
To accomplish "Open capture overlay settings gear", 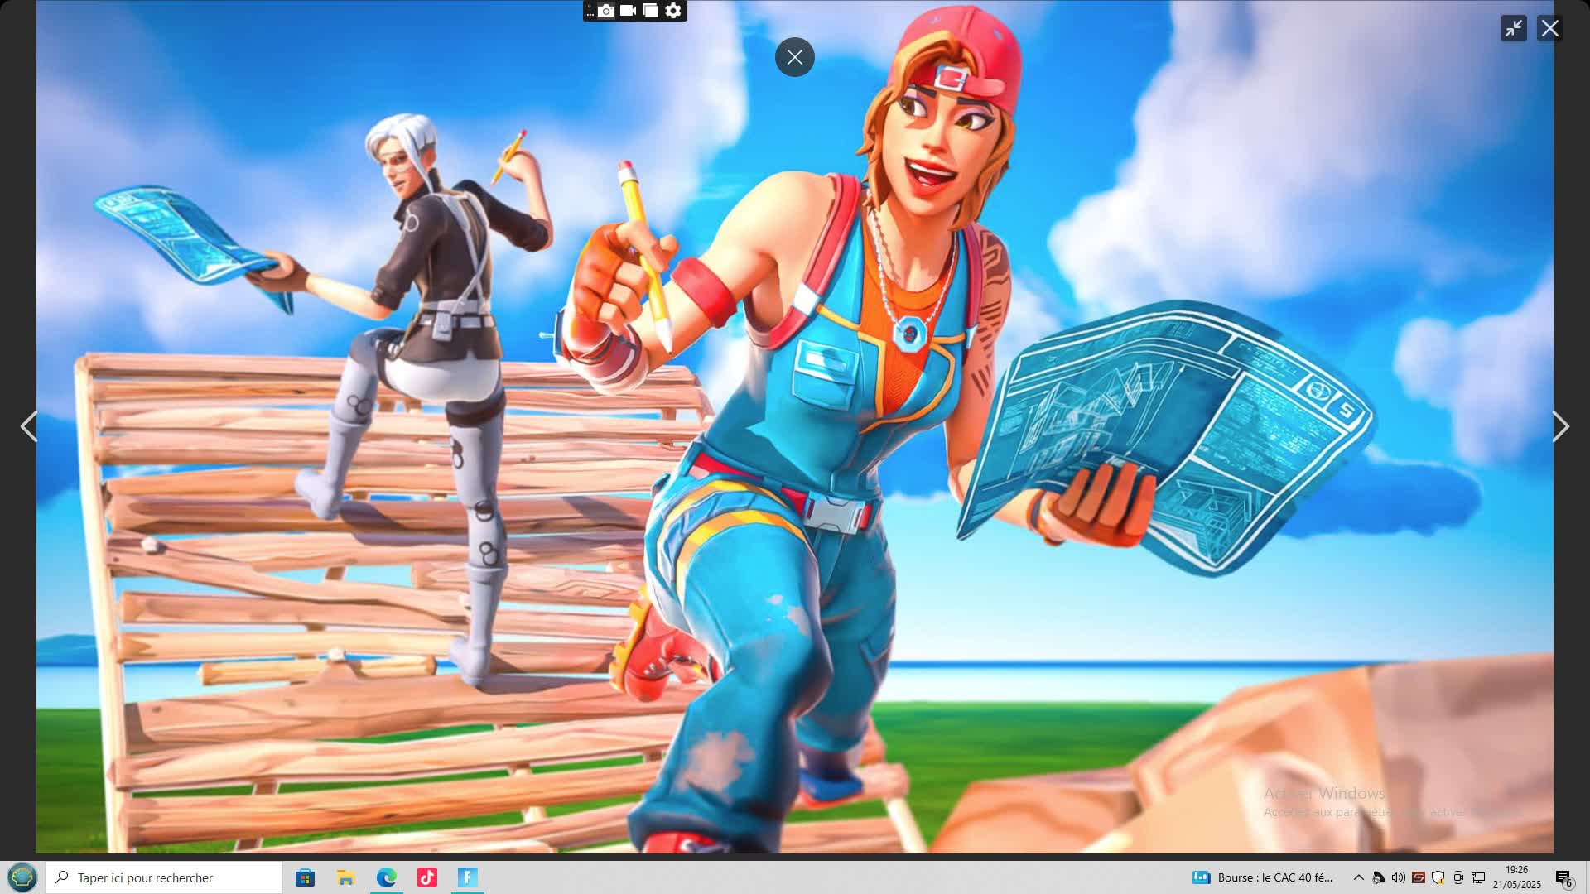I will click(x=673, y=11).
